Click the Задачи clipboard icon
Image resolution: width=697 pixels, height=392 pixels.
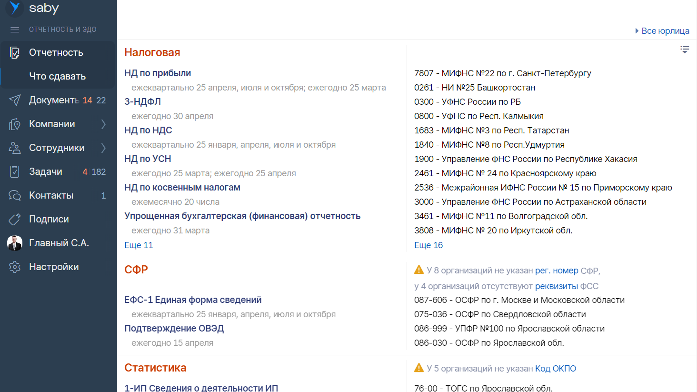pyautogui.click(x=15, y=171)
